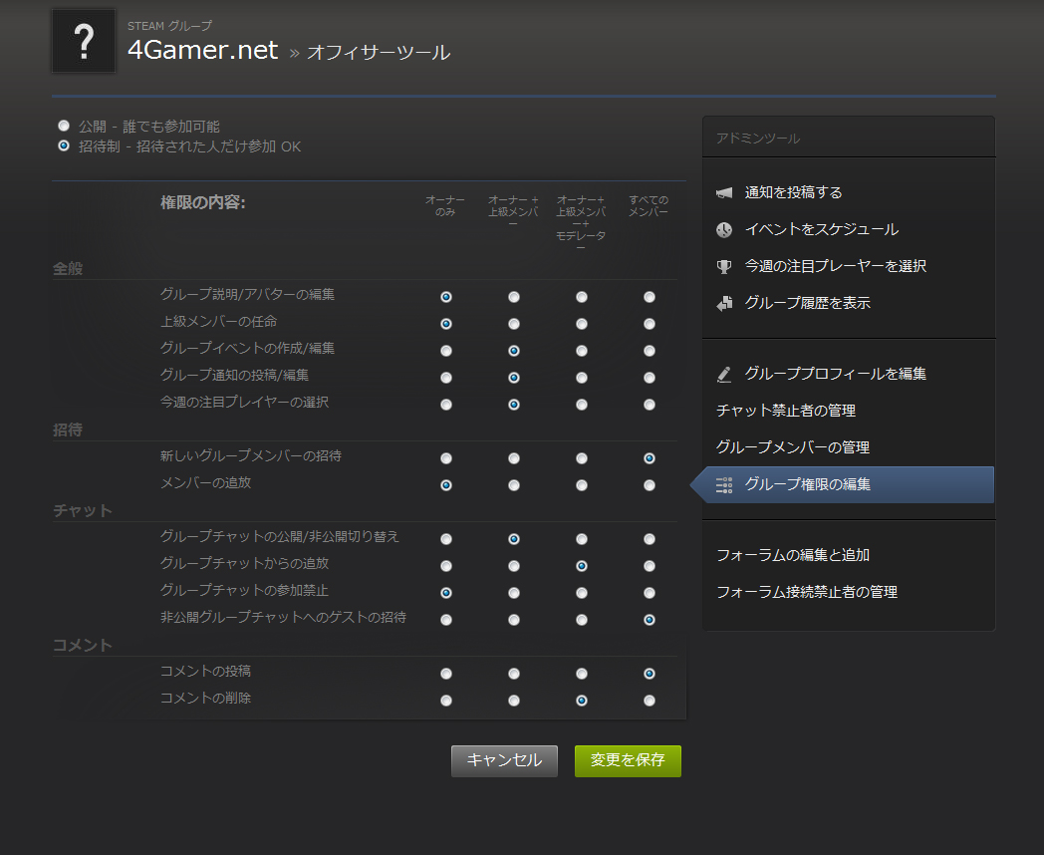This screenshot has width=1044, height=855.
Task: Click the オーナーのみ column header
Action: click(445, 205)
